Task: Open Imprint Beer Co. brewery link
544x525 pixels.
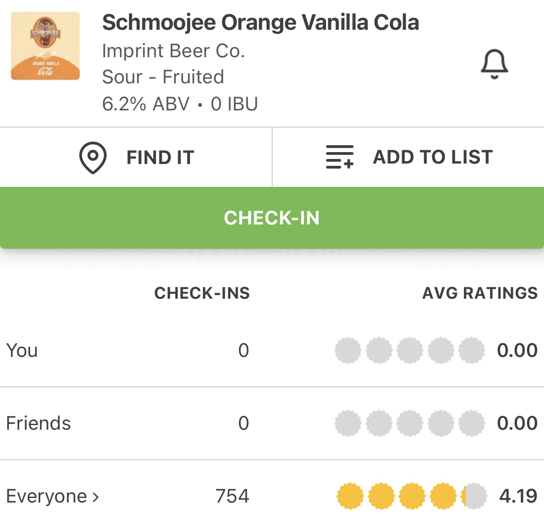Action: pos(174,51)
